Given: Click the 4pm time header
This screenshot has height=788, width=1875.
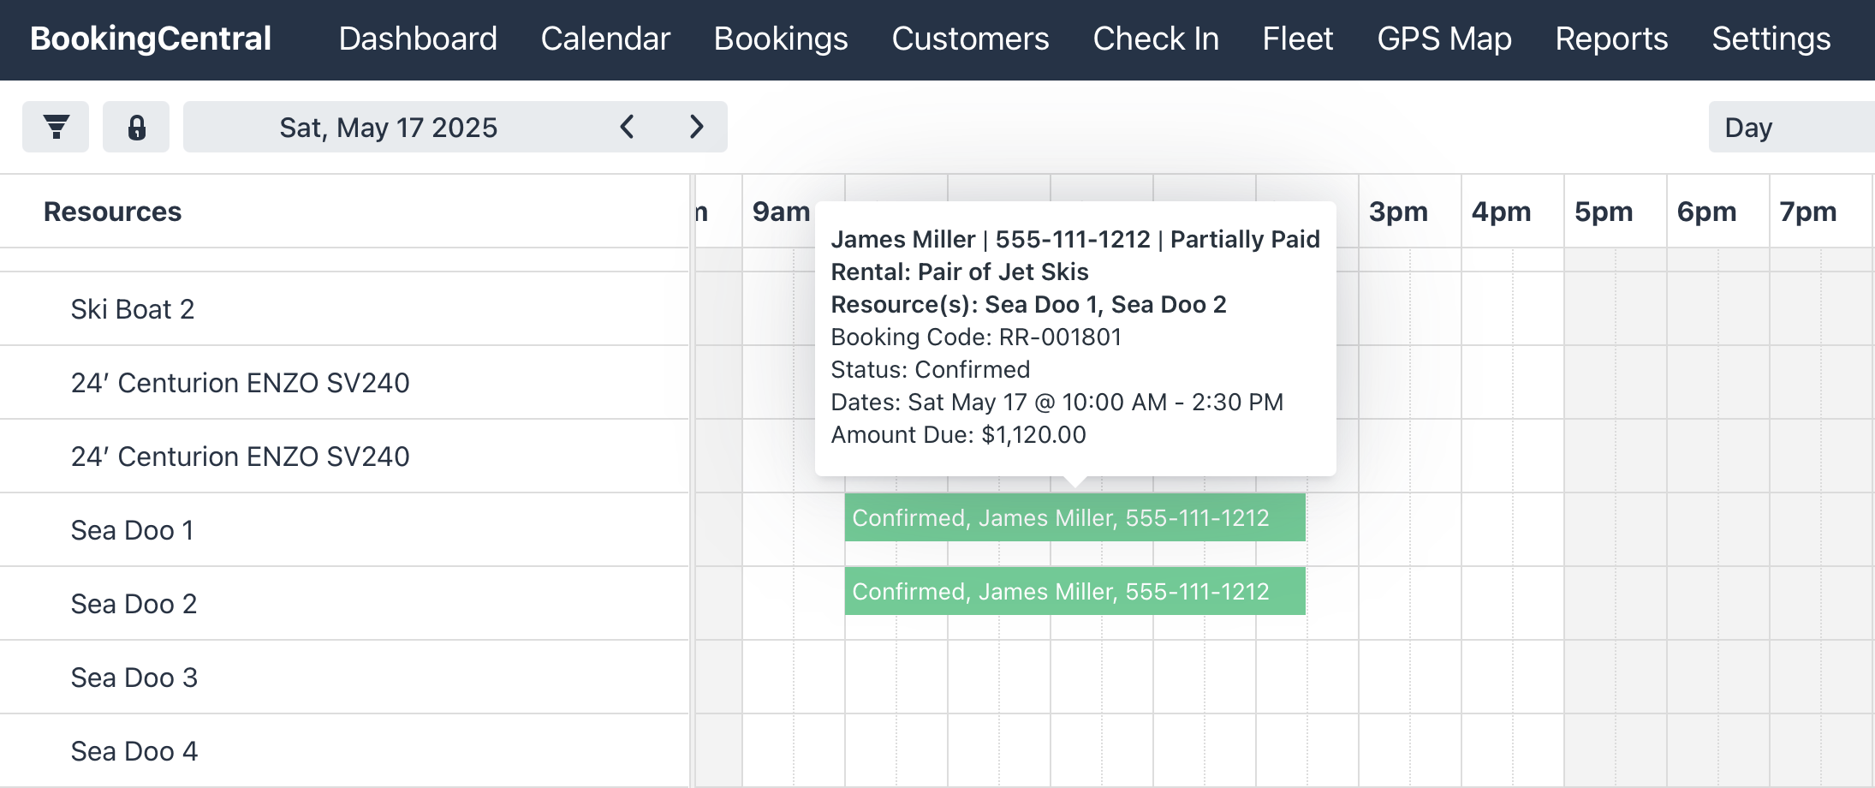Looking at the screenshot, I should point(1501,212).
